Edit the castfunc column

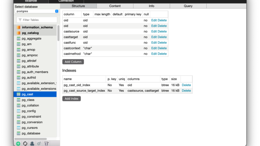click(154, 43)
